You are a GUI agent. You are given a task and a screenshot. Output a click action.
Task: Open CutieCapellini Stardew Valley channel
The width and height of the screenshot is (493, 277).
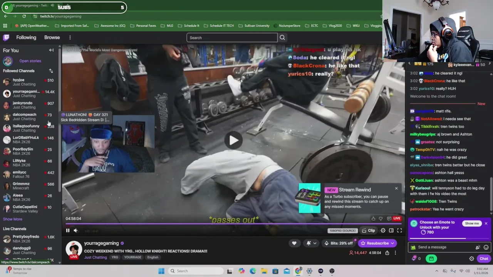29,209
